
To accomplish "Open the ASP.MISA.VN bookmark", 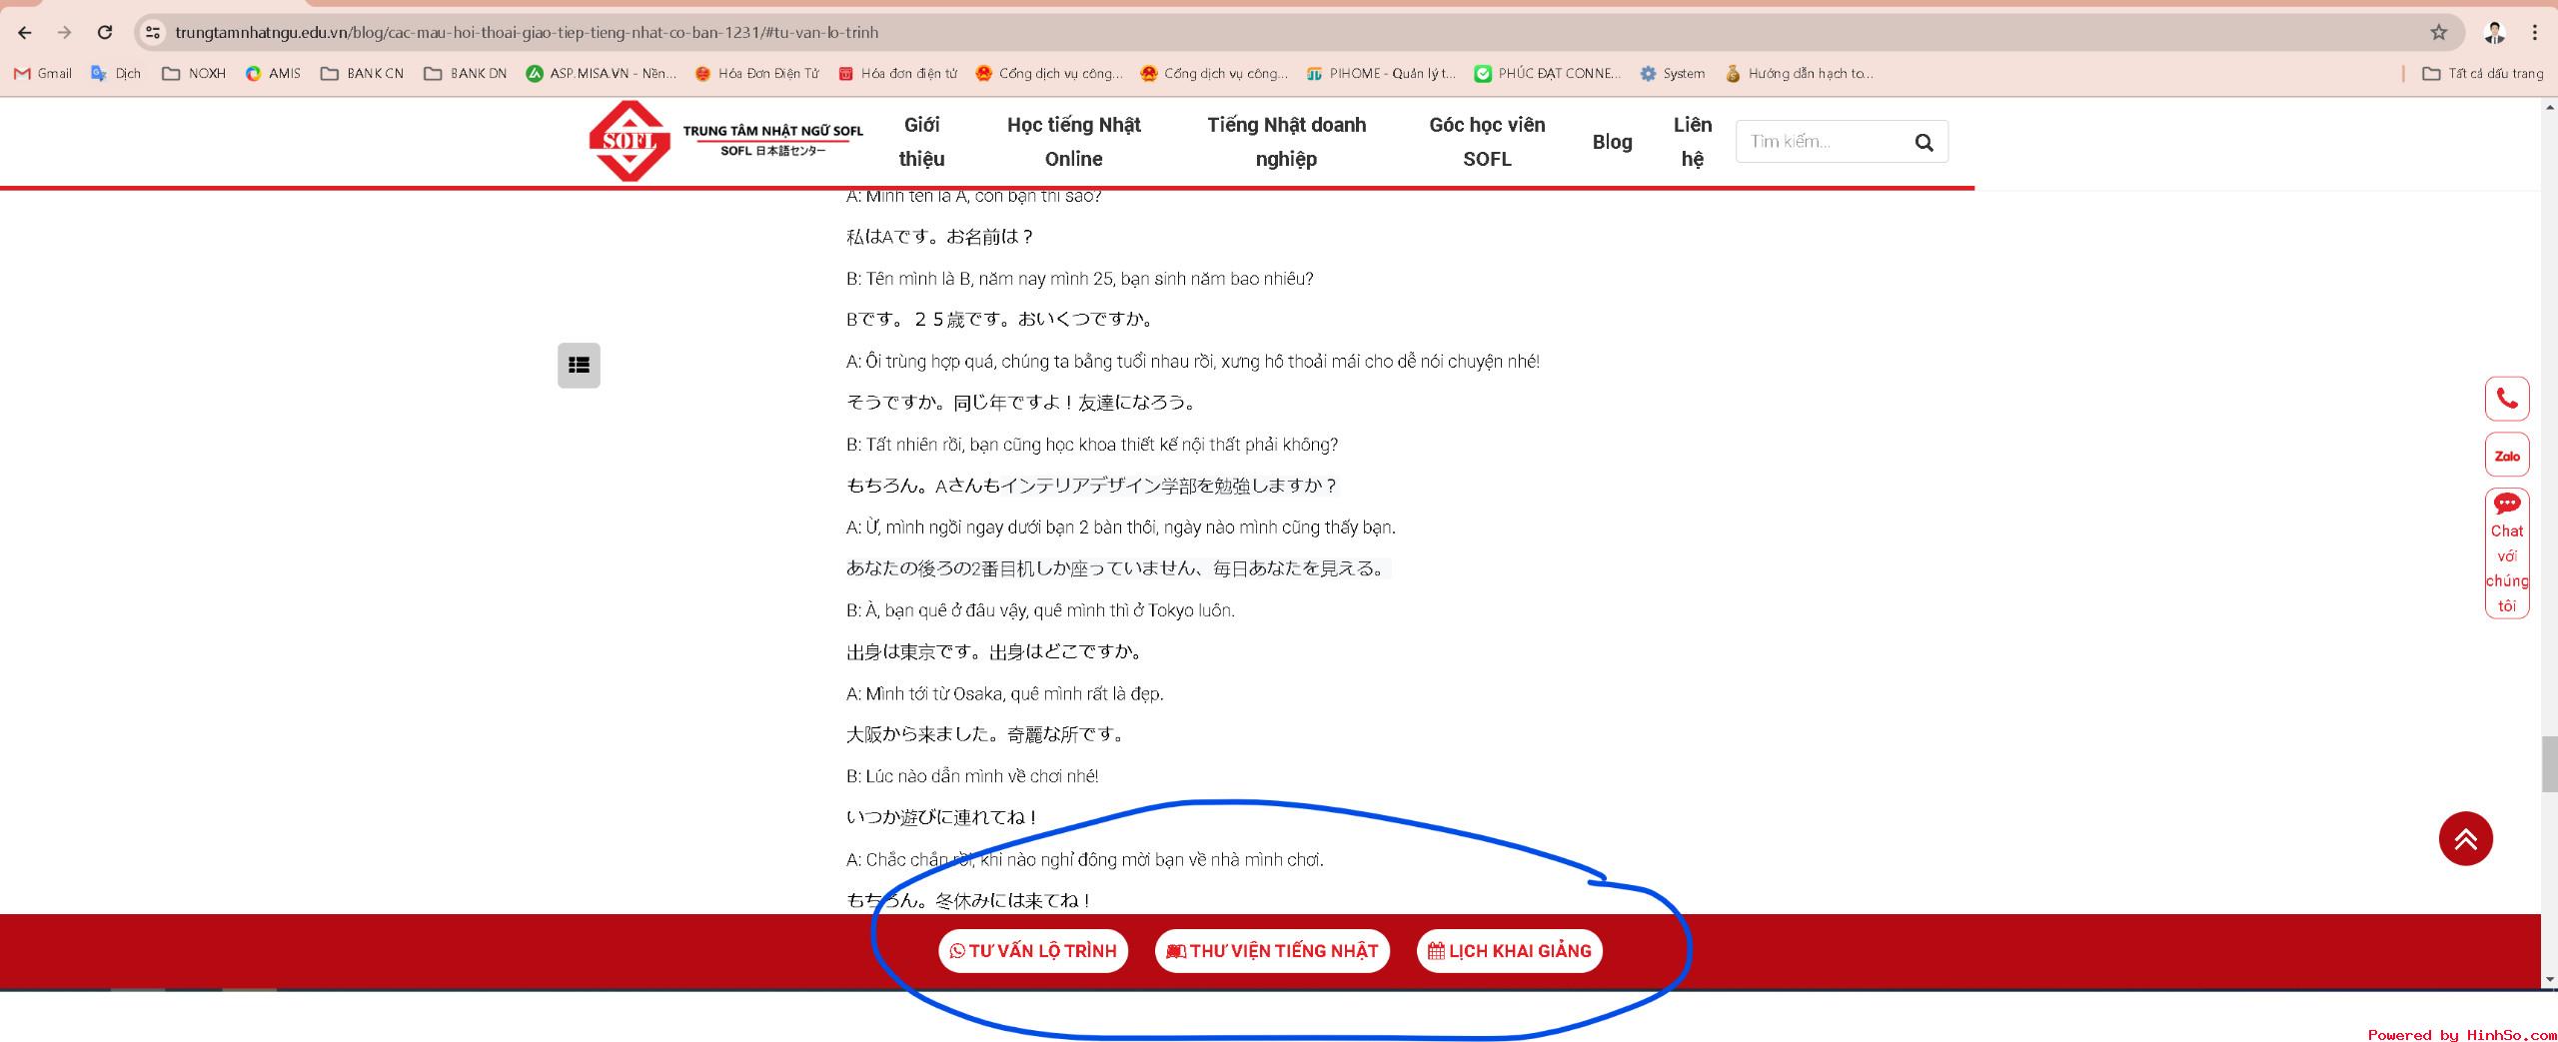I will click(602, 73).
